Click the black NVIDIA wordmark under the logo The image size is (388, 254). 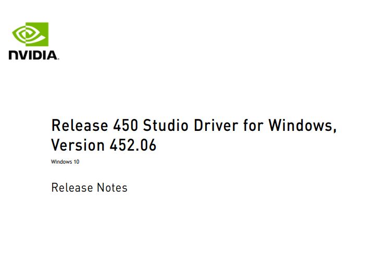point(34,55)
